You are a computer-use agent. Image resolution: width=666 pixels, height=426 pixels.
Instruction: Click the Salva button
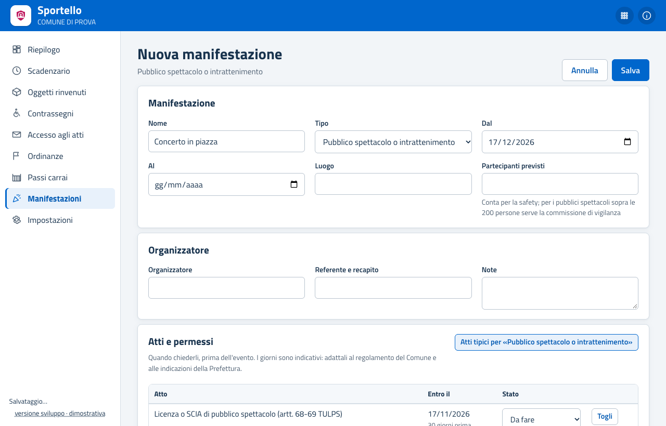pyautogui.click(x=631, y=70)
